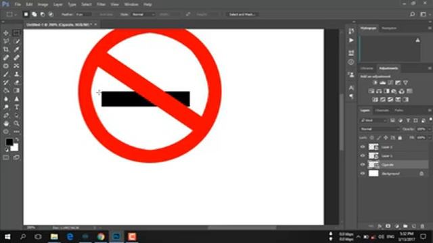
Task: Open the layer filter Kind dropdown
Action: pos(374,120)
